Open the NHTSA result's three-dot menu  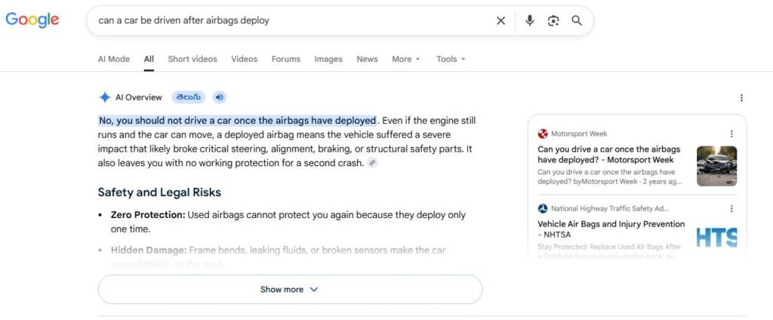coord(731,208)
